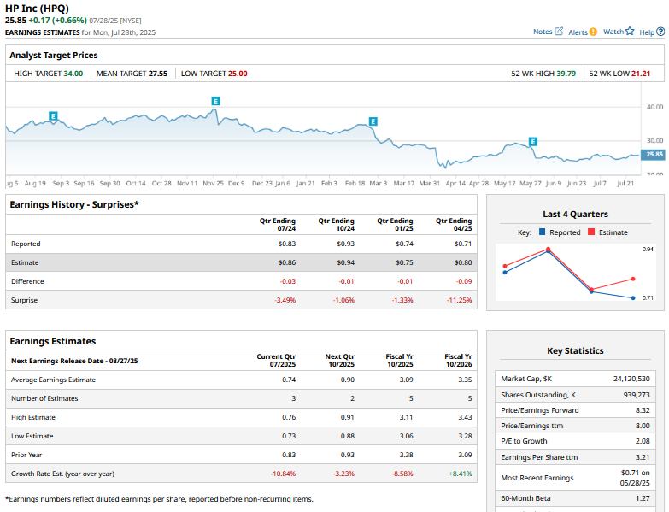This screenshot has width=669, height=512.
Task: Select the Current Qtr 07/2025 column header
Action: click(x=276, y=360)
